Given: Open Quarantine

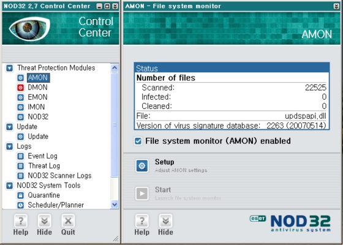Looking at the screenshot, I should coord(43,195).
